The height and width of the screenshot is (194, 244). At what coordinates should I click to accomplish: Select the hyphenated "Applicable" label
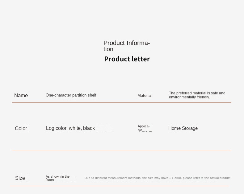(144, 128)
